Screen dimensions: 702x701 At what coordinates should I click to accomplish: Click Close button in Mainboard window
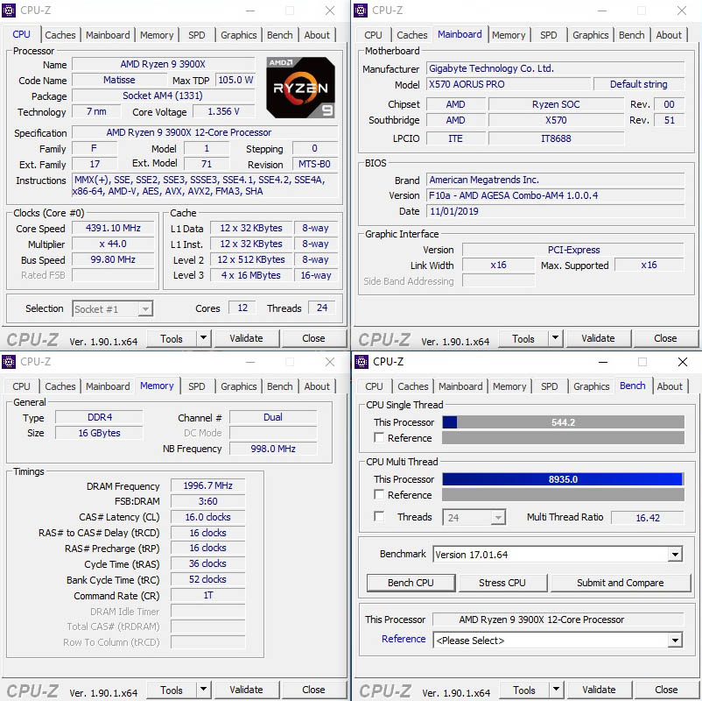click(665, 338)
